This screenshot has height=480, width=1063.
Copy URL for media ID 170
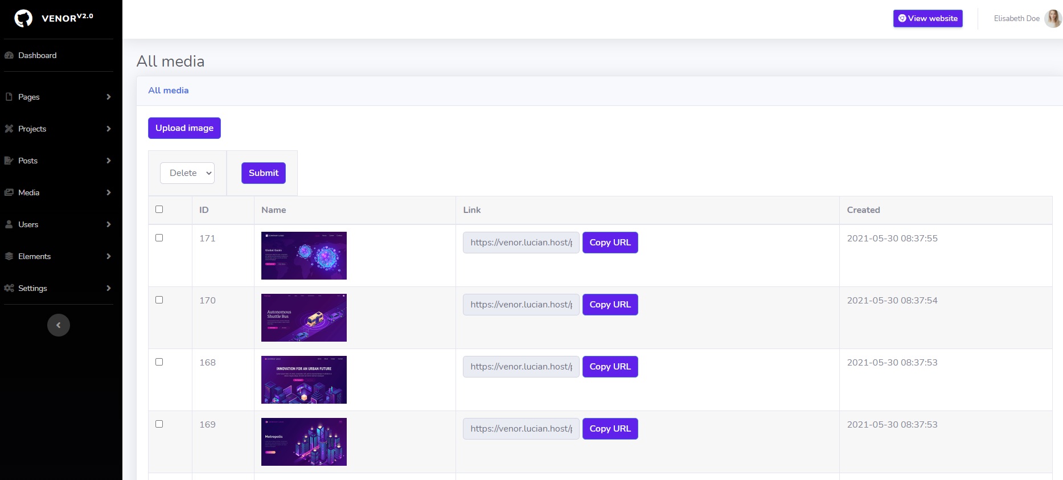pyautogui.click(x=610, y=305)
